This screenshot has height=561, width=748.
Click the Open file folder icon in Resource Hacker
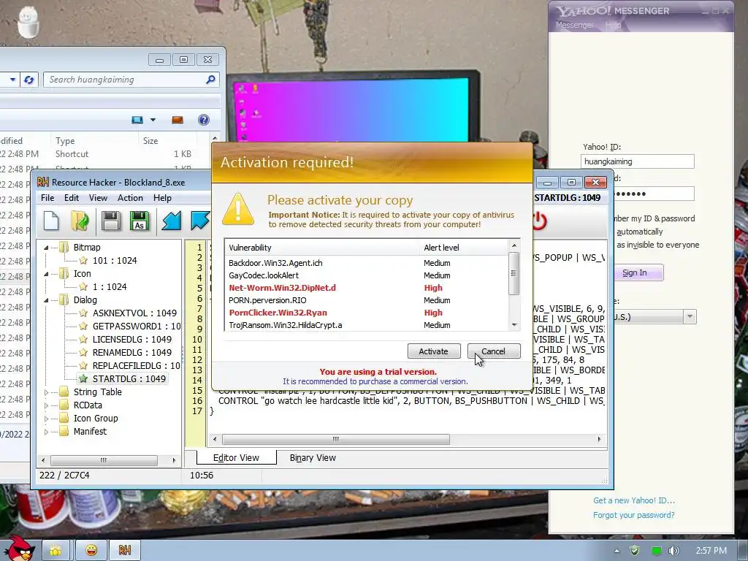[80, 221]
